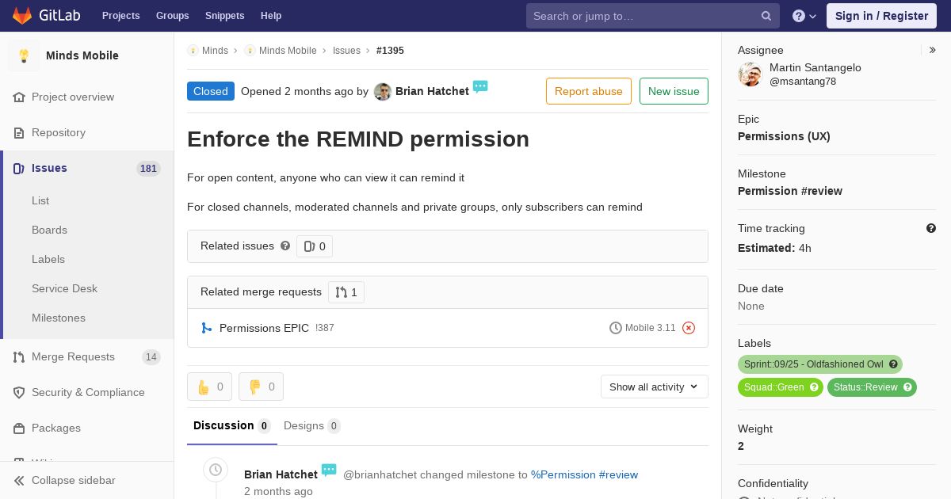Screen dimensions: 951x499
Task: Click the thumbs up reaction button
Action: pyautogui.click(x=210, y=387)
